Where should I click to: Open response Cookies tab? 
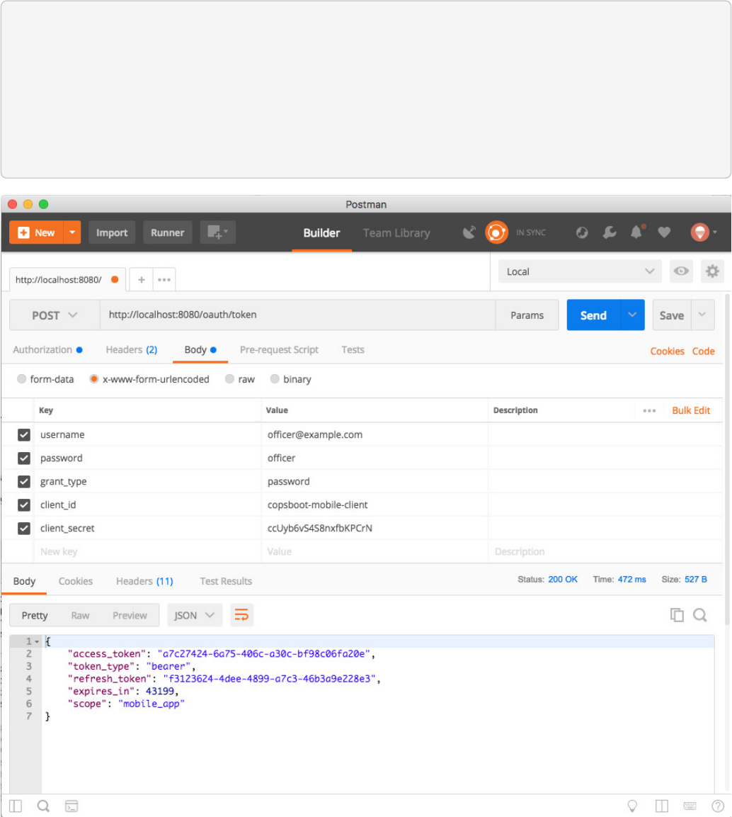[76, 581]
